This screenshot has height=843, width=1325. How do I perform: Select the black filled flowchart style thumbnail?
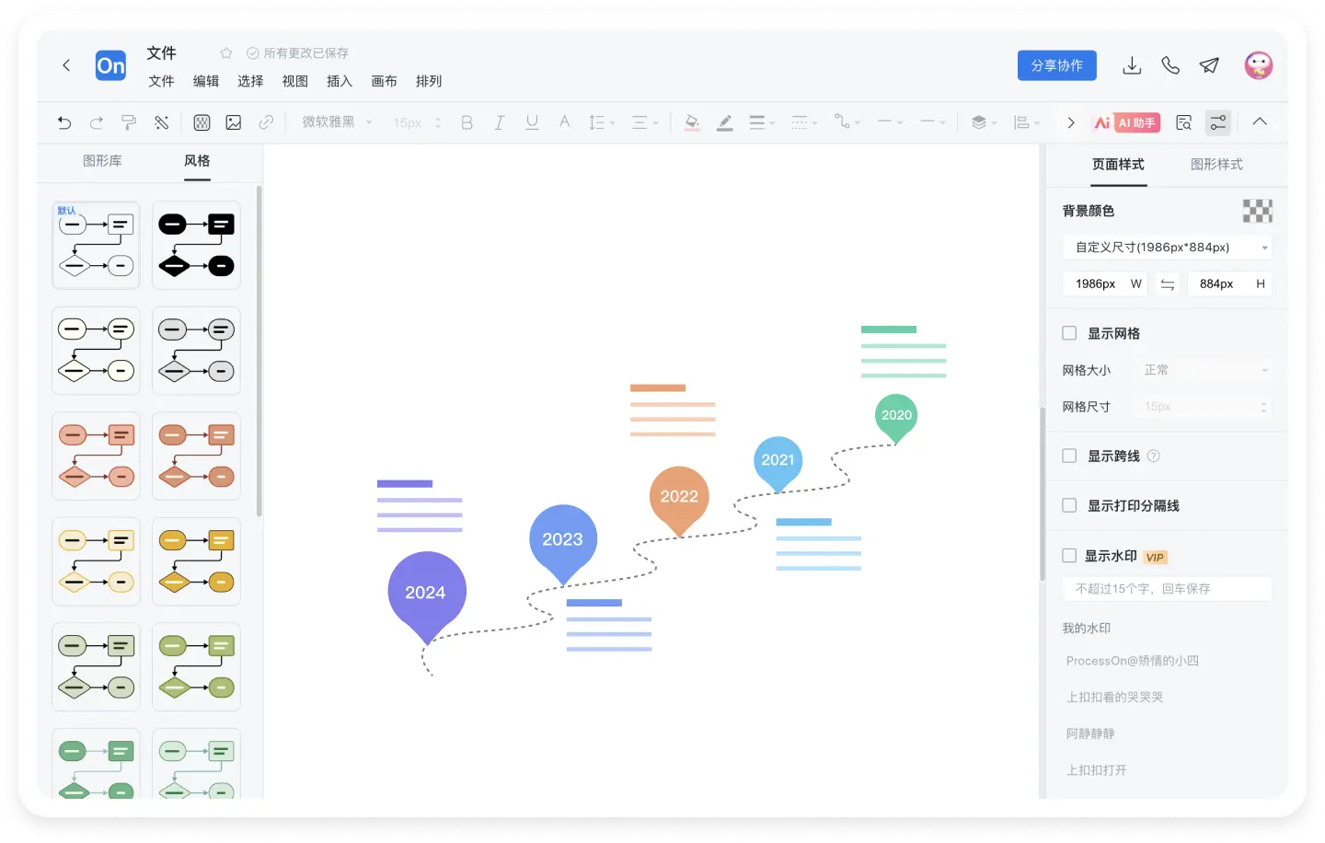[x=196, y=246]
